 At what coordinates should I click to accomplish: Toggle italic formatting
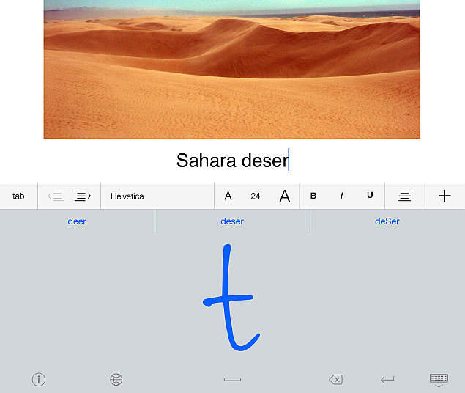pyautogui.click(x=341, y=196)
